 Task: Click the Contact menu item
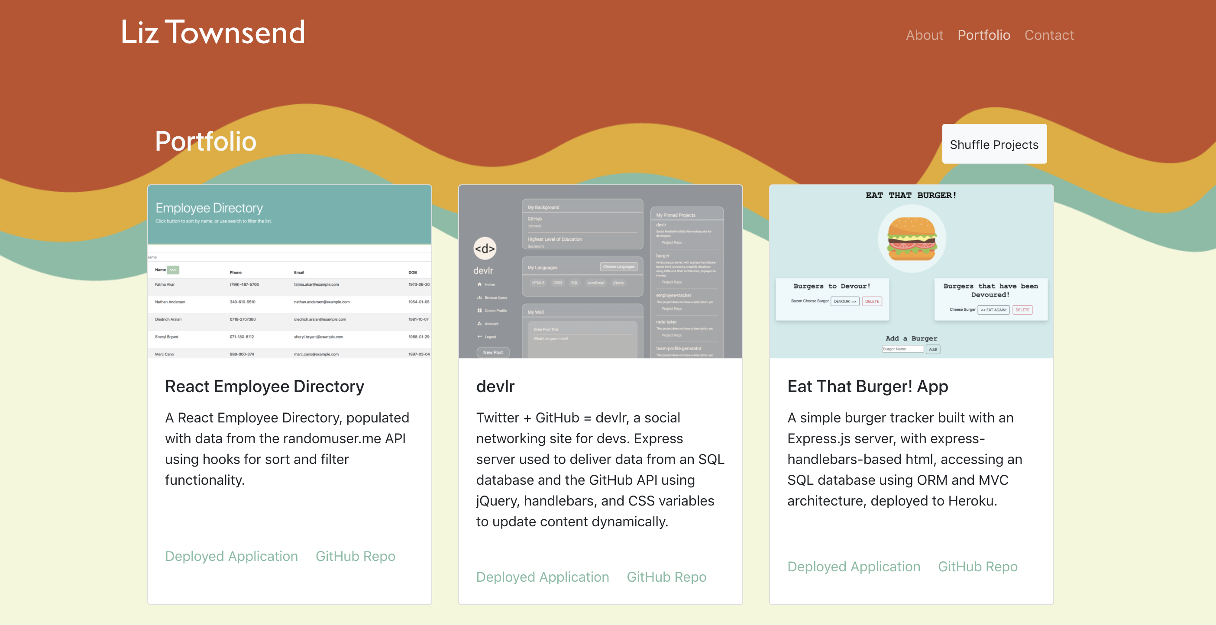click(1049, 34)
